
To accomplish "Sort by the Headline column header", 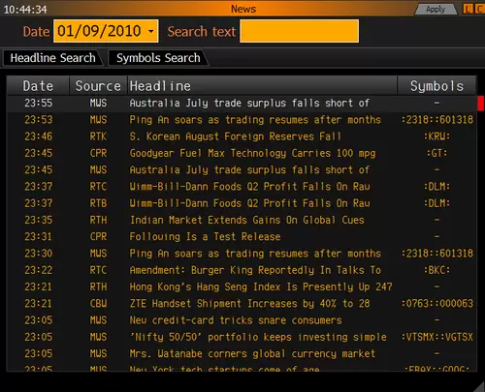I will (262, 86).
